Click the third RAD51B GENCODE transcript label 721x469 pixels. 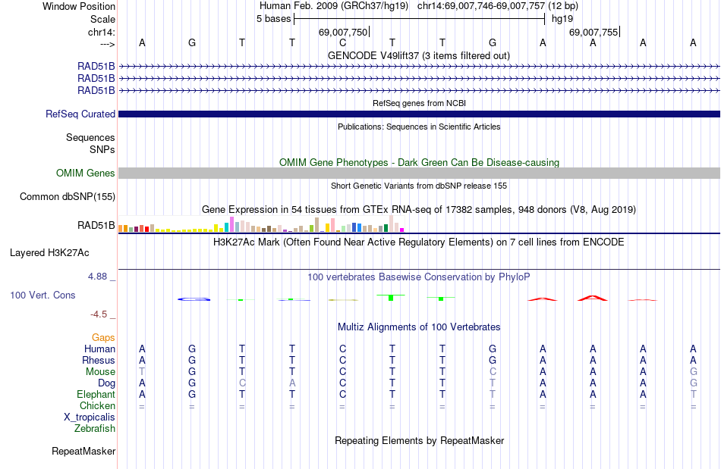coord(96,90)
